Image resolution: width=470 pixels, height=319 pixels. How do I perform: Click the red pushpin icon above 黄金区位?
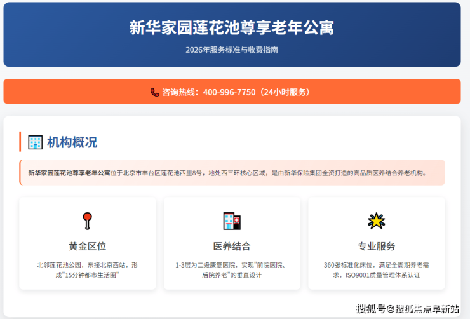87,221
